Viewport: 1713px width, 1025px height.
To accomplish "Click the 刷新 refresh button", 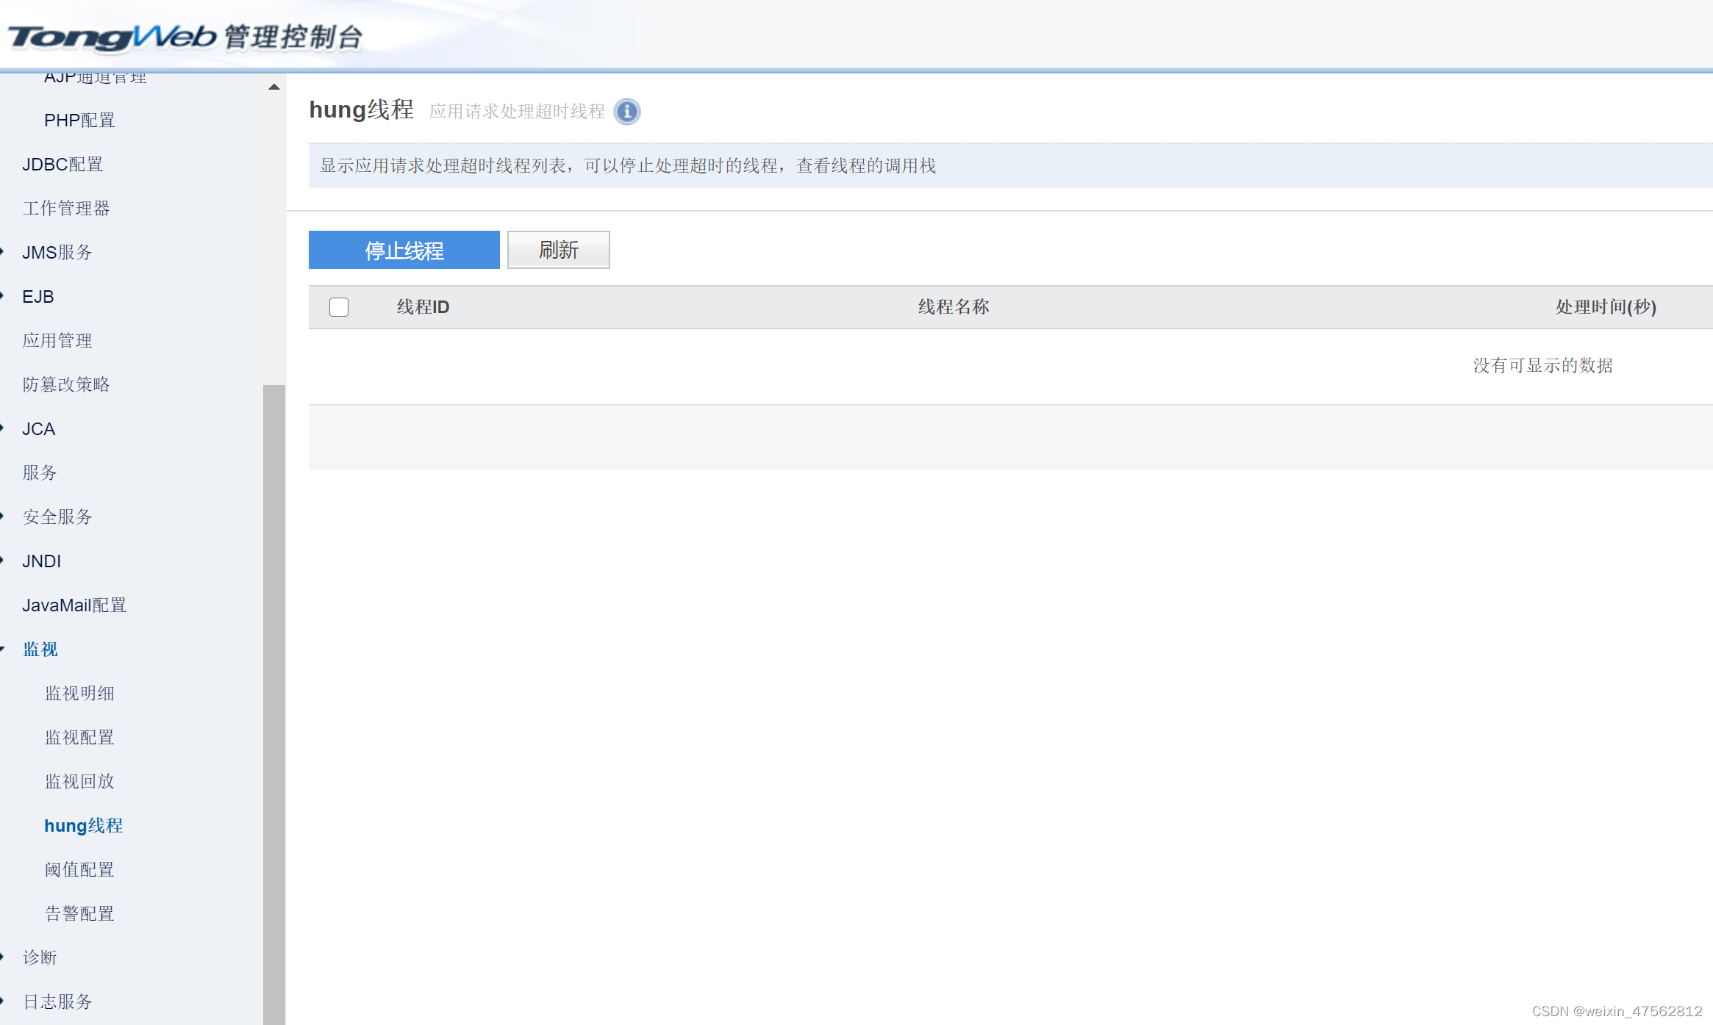I will (558, 250).
